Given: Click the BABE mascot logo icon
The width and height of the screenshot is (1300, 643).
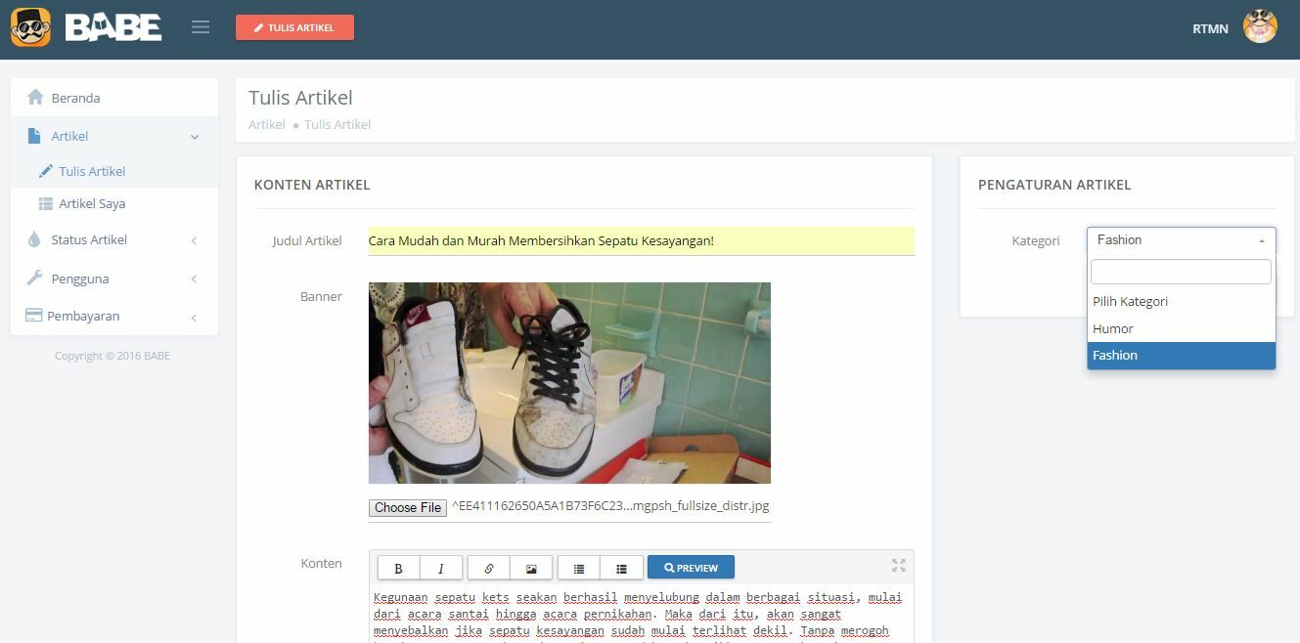Looking at the screenshot, I should (30, 27).
